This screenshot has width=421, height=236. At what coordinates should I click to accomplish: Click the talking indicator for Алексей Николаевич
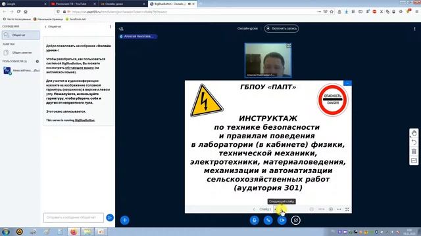coord(138,37)
